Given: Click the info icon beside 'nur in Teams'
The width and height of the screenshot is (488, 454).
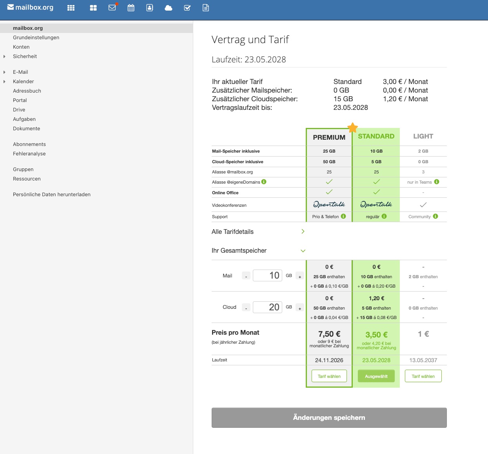Looking at the screenshot, I should coord(437,182).
